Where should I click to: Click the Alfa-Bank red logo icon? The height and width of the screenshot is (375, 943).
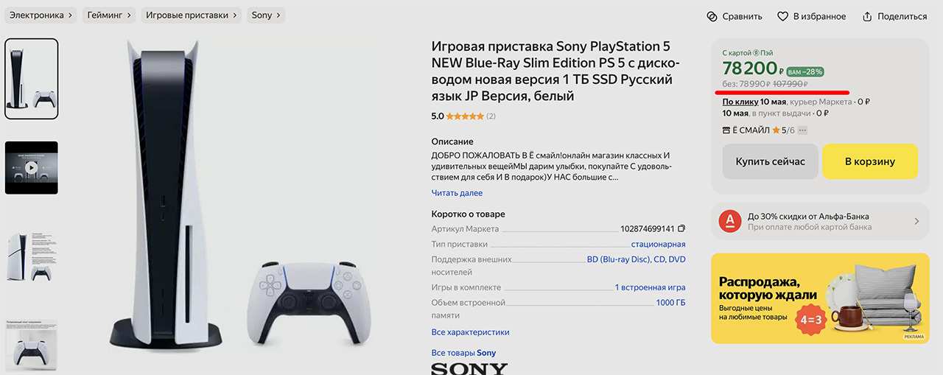(729, 220)
